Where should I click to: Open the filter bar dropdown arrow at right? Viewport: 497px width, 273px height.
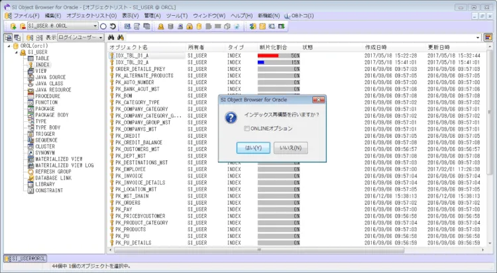[x=478, y=38]
